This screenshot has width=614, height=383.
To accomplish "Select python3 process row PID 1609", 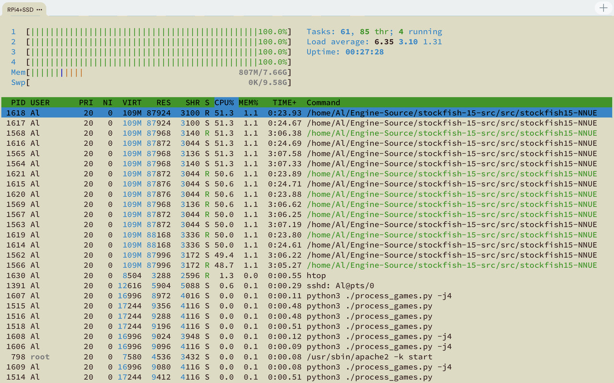I will [x=307, y=367].
